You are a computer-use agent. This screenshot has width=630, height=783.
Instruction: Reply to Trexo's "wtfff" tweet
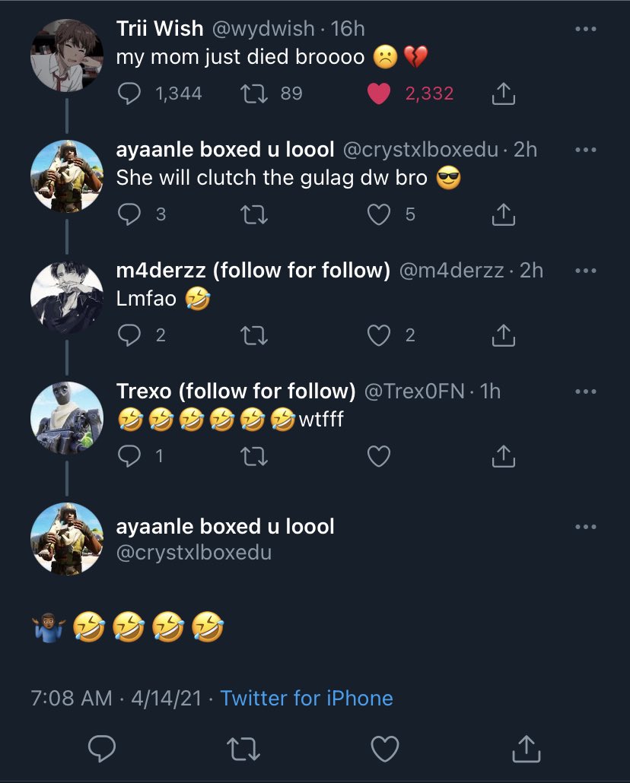click(131, 456)
